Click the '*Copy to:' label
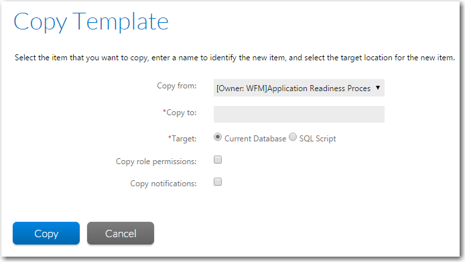Viewport: 465px width, 262px height. pyautogui.click(x=180, y=113)
